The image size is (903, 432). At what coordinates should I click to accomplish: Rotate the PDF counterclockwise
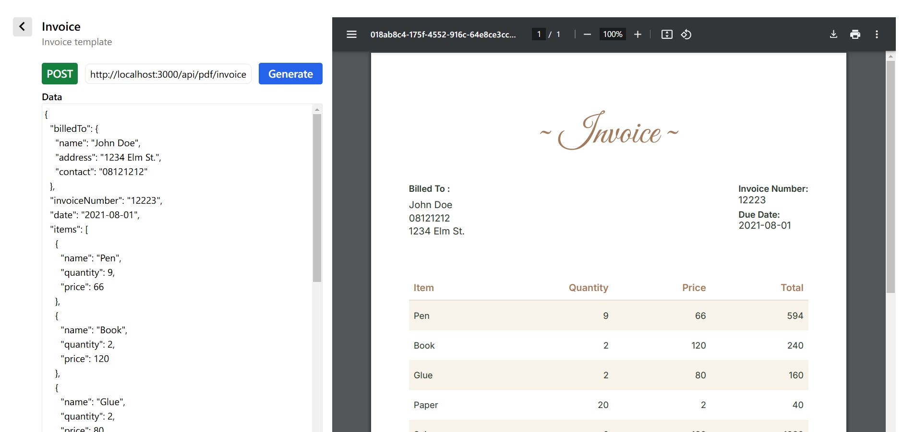click(686, 35)
